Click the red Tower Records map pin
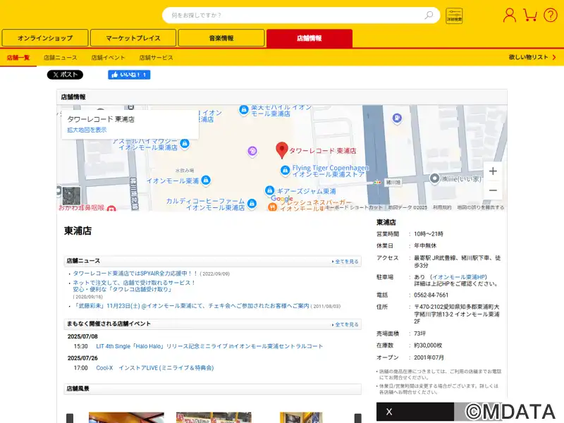564x423 pixels. coord(281,150)
